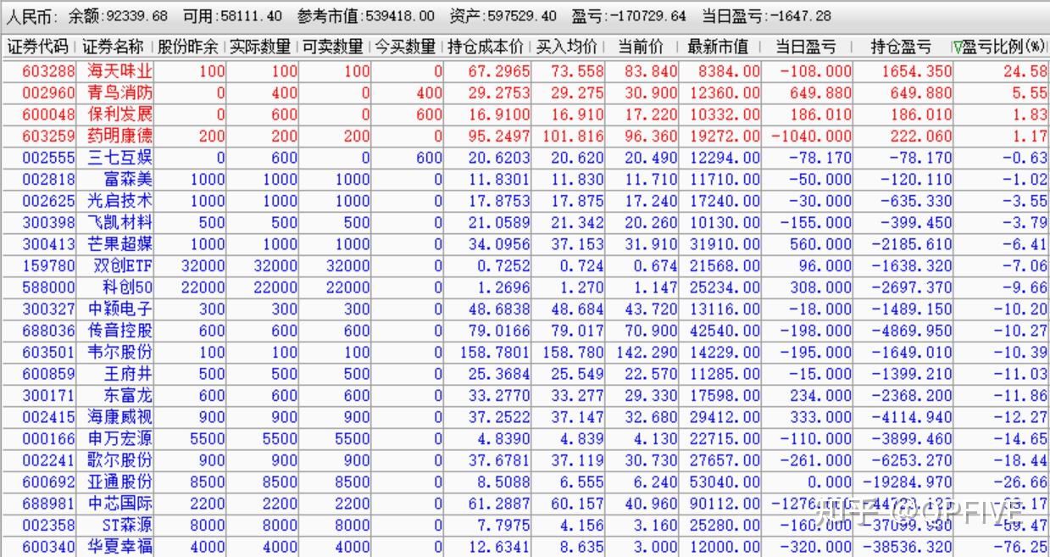The image size is (1050, 557).
Task: Click the 今买数量 column header
Action: coord(406,47)
